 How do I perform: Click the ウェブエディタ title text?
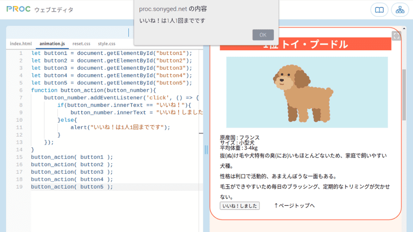[x=54, y=10]
